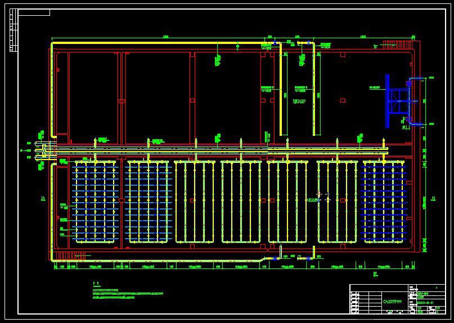Select the dark-blue aeration grid in rightmost cell
The image size is (454, 323).
point(384,202)
